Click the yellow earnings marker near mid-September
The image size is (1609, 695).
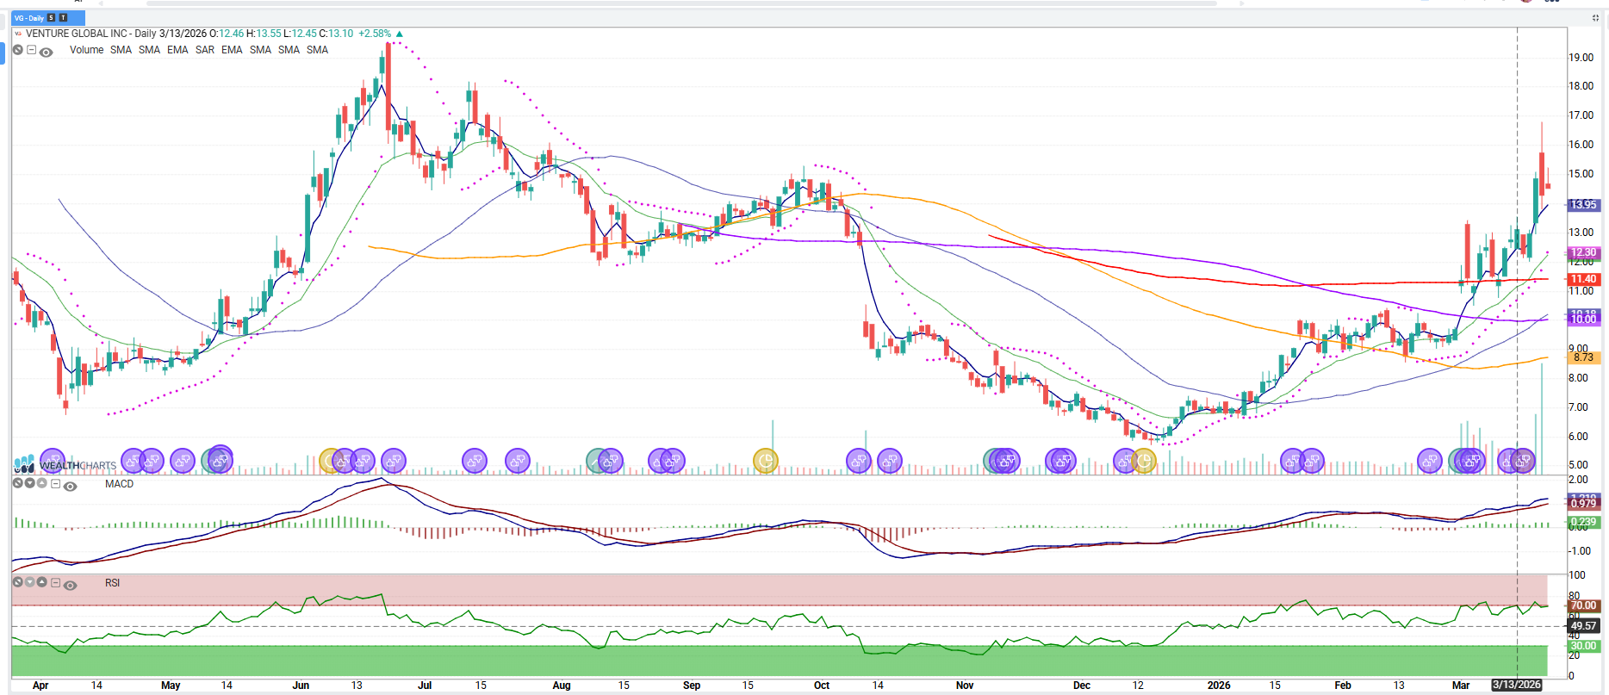tap(765, 462)
